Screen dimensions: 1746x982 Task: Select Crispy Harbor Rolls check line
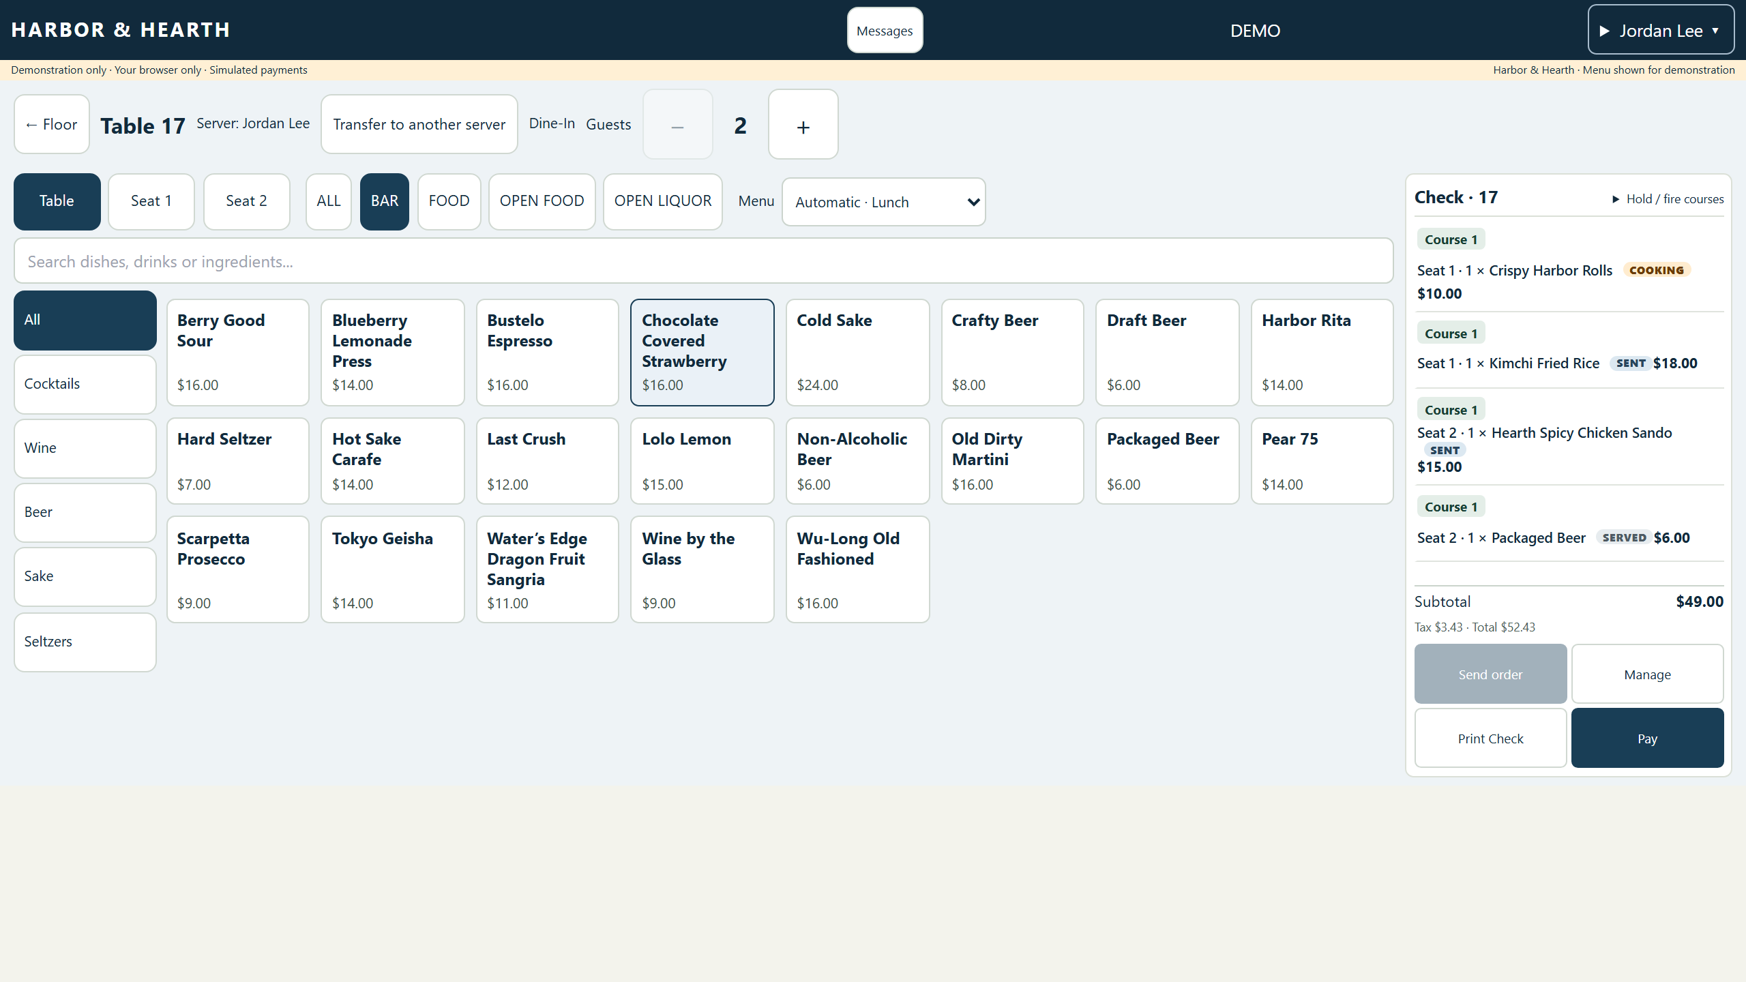coord(1569,266)
